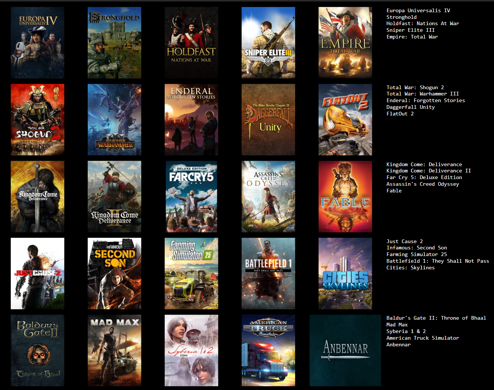Click the 'Mad Max' text label
This screenshot has width=494, height=390.
coord(397,325)
